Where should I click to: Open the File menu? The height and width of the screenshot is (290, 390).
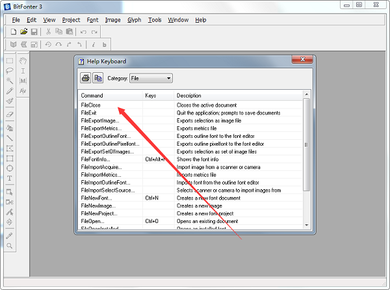tap(16, 20)
